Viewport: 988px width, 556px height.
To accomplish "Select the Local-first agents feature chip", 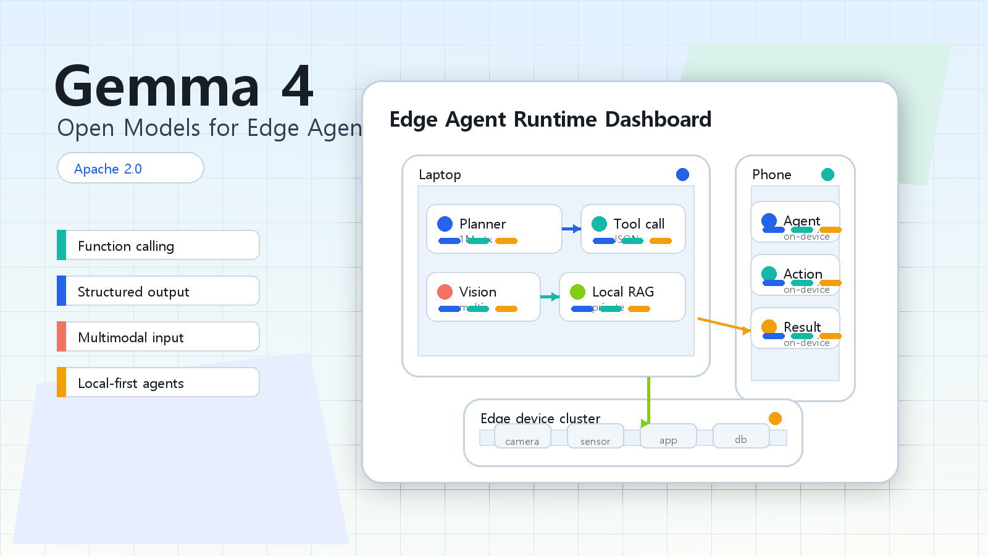I will pos(158,382).
